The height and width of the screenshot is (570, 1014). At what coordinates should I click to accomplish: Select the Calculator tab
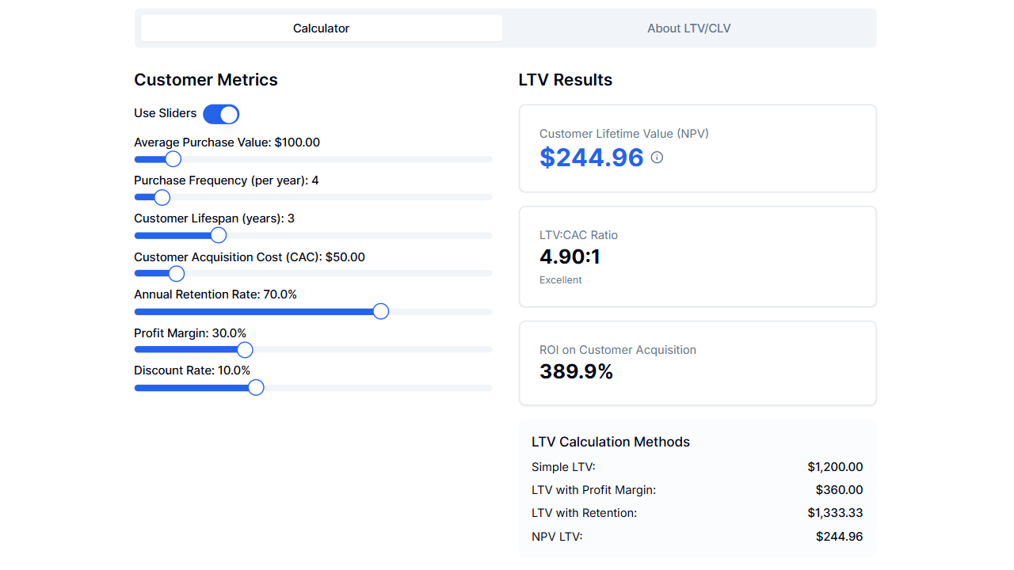click(321, 28)
